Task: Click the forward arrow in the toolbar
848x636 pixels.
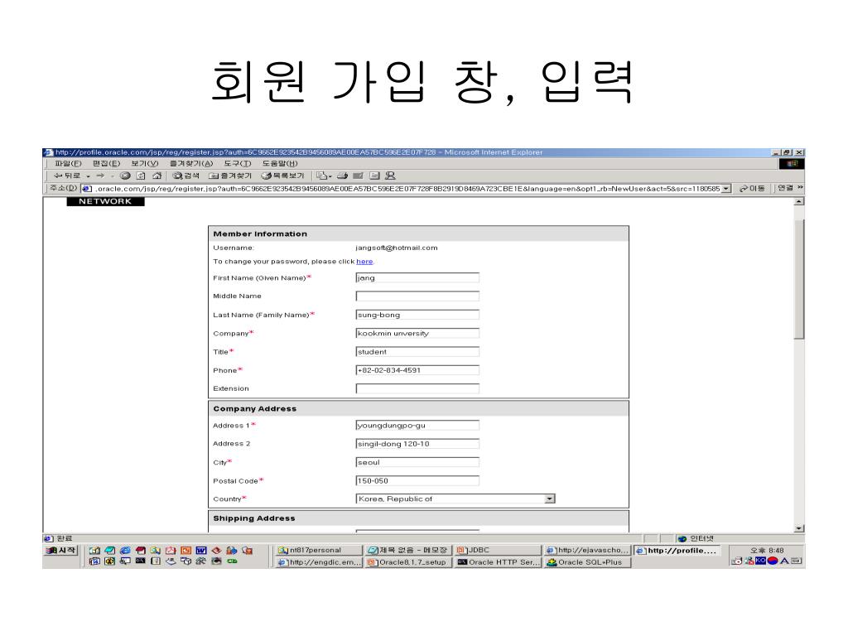Action: (100, 176)
